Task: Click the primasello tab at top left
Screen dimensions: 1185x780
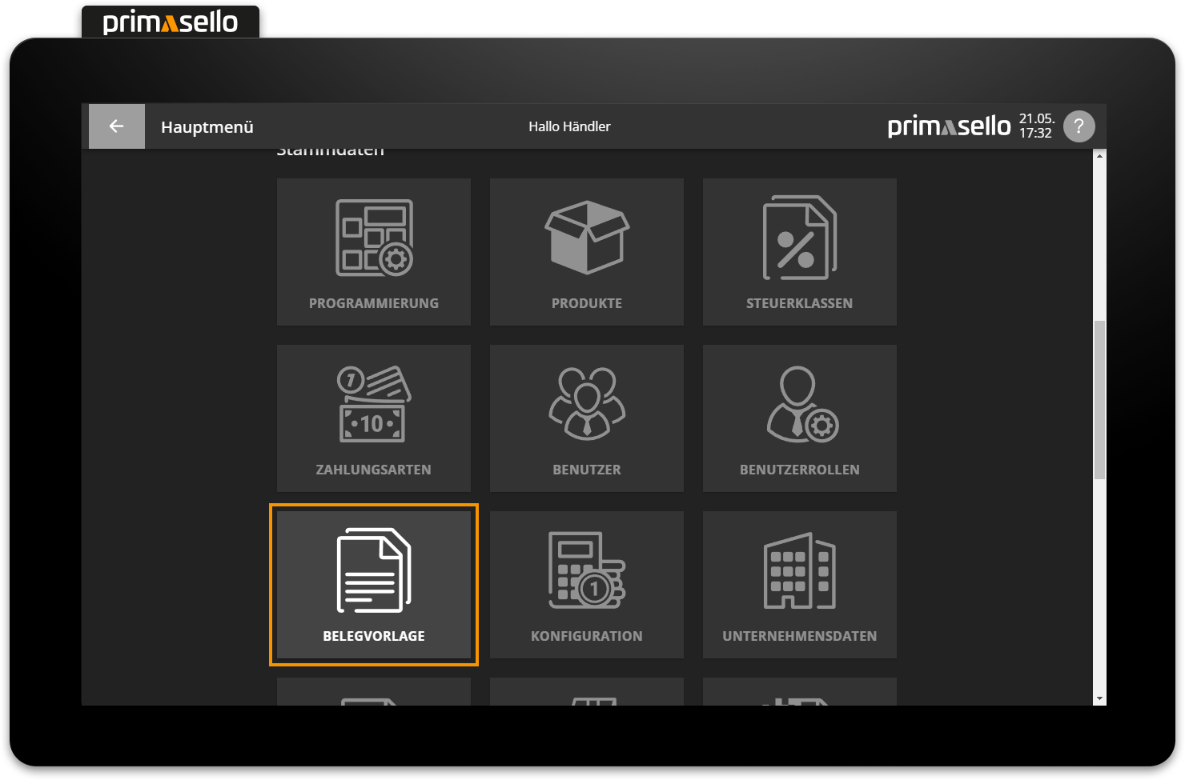Action: point(169,21)
